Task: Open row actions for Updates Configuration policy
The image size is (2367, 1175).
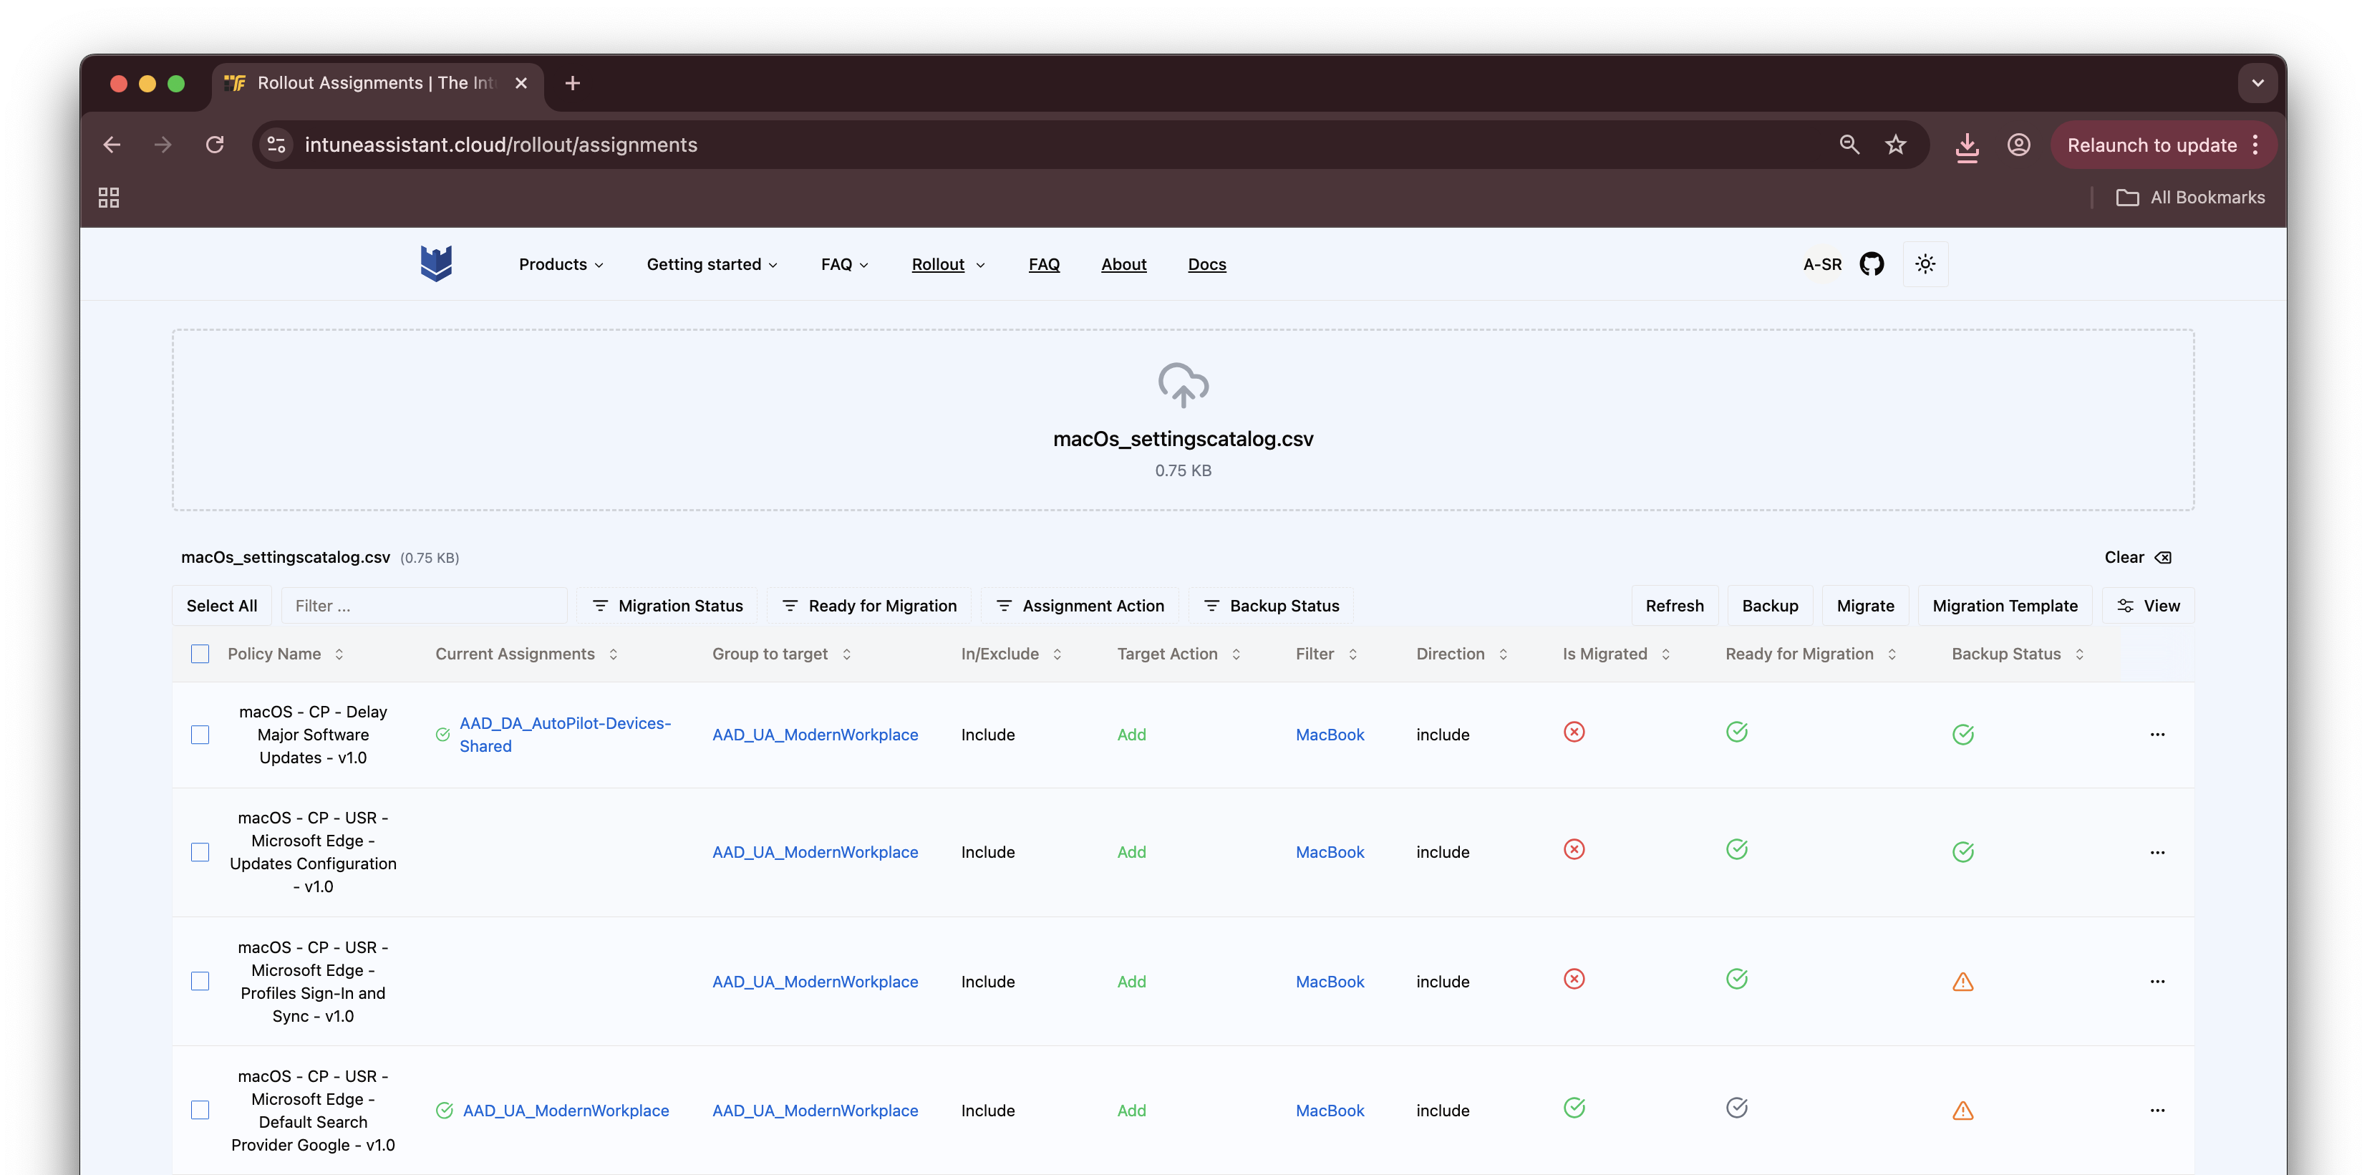Action: pos(2157,853)
